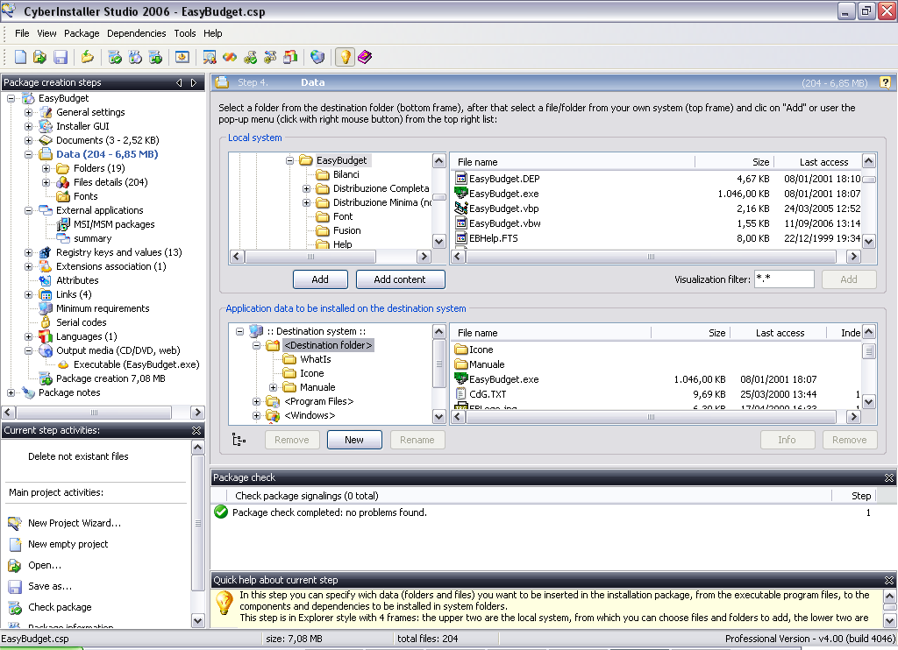
Task: Click the next step right arrow in panel header
Action: pos(194,82)
